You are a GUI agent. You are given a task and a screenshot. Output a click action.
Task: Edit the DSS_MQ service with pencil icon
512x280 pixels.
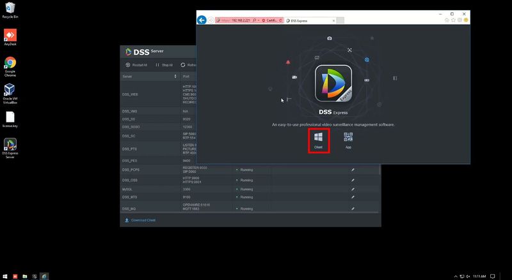click(x=353, y=209)
